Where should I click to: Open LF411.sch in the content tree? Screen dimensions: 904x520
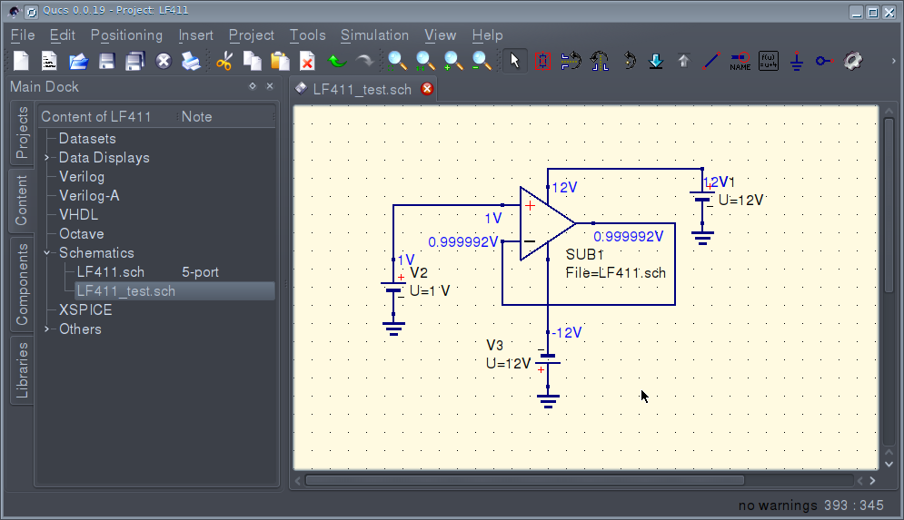click(x=110, y=272)
